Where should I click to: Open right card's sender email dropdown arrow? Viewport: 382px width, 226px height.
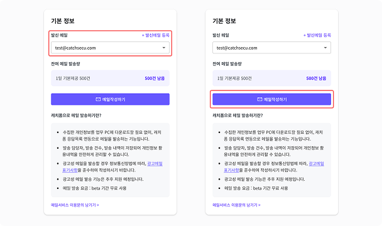(325, 48)
